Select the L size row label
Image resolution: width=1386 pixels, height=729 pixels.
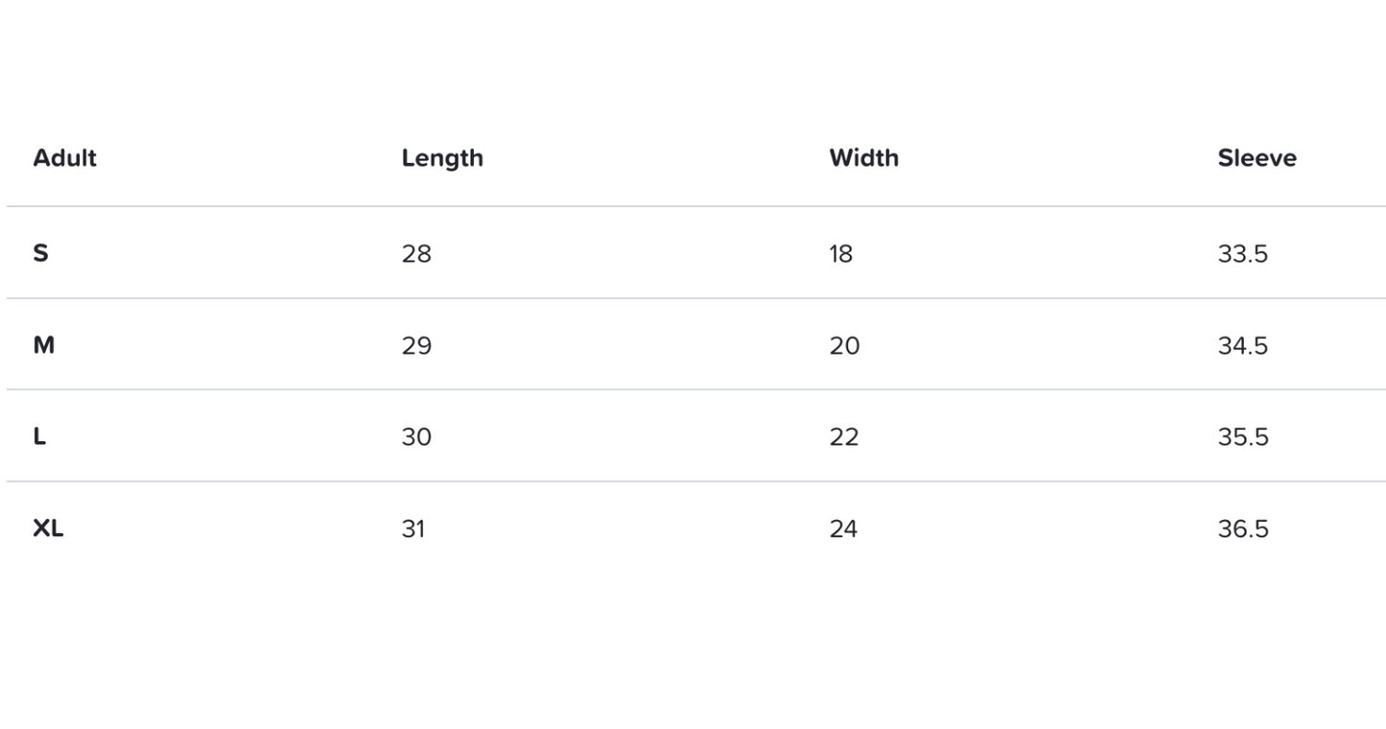click(x=39, y=436)
